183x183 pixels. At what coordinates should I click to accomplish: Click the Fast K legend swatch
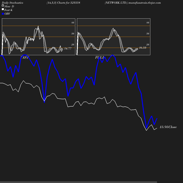(x=3, y=9)
